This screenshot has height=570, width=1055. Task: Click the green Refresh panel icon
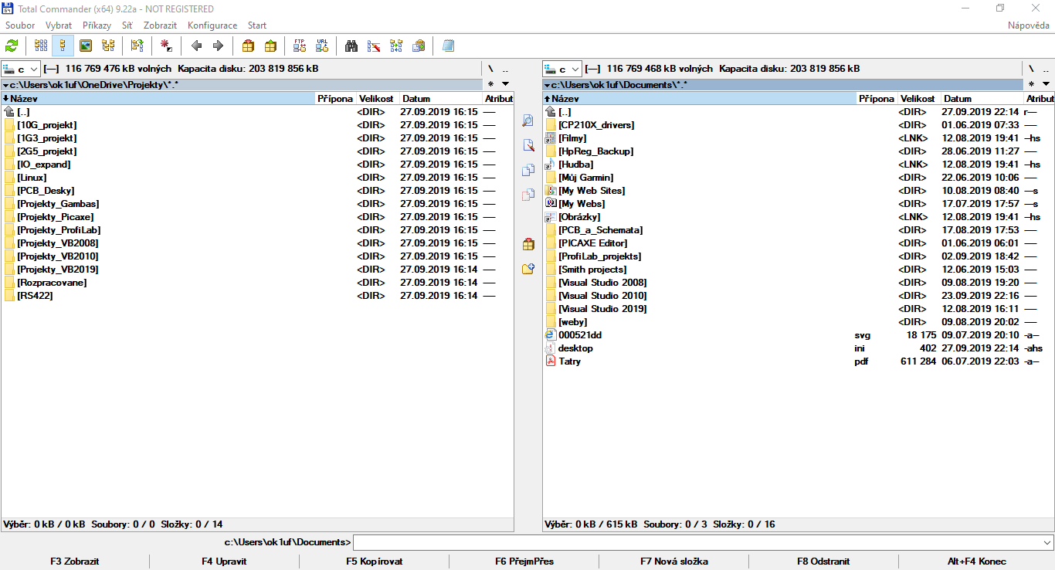[x=12, y=46]
